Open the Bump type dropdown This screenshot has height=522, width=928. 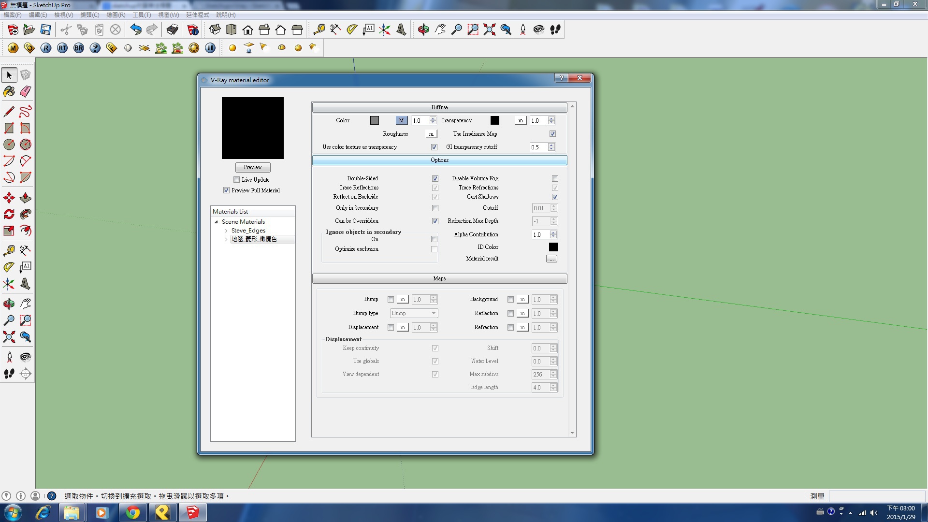tap(414, 313)
